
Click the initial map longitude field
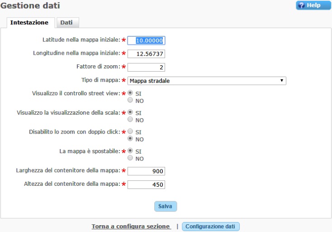146,54
